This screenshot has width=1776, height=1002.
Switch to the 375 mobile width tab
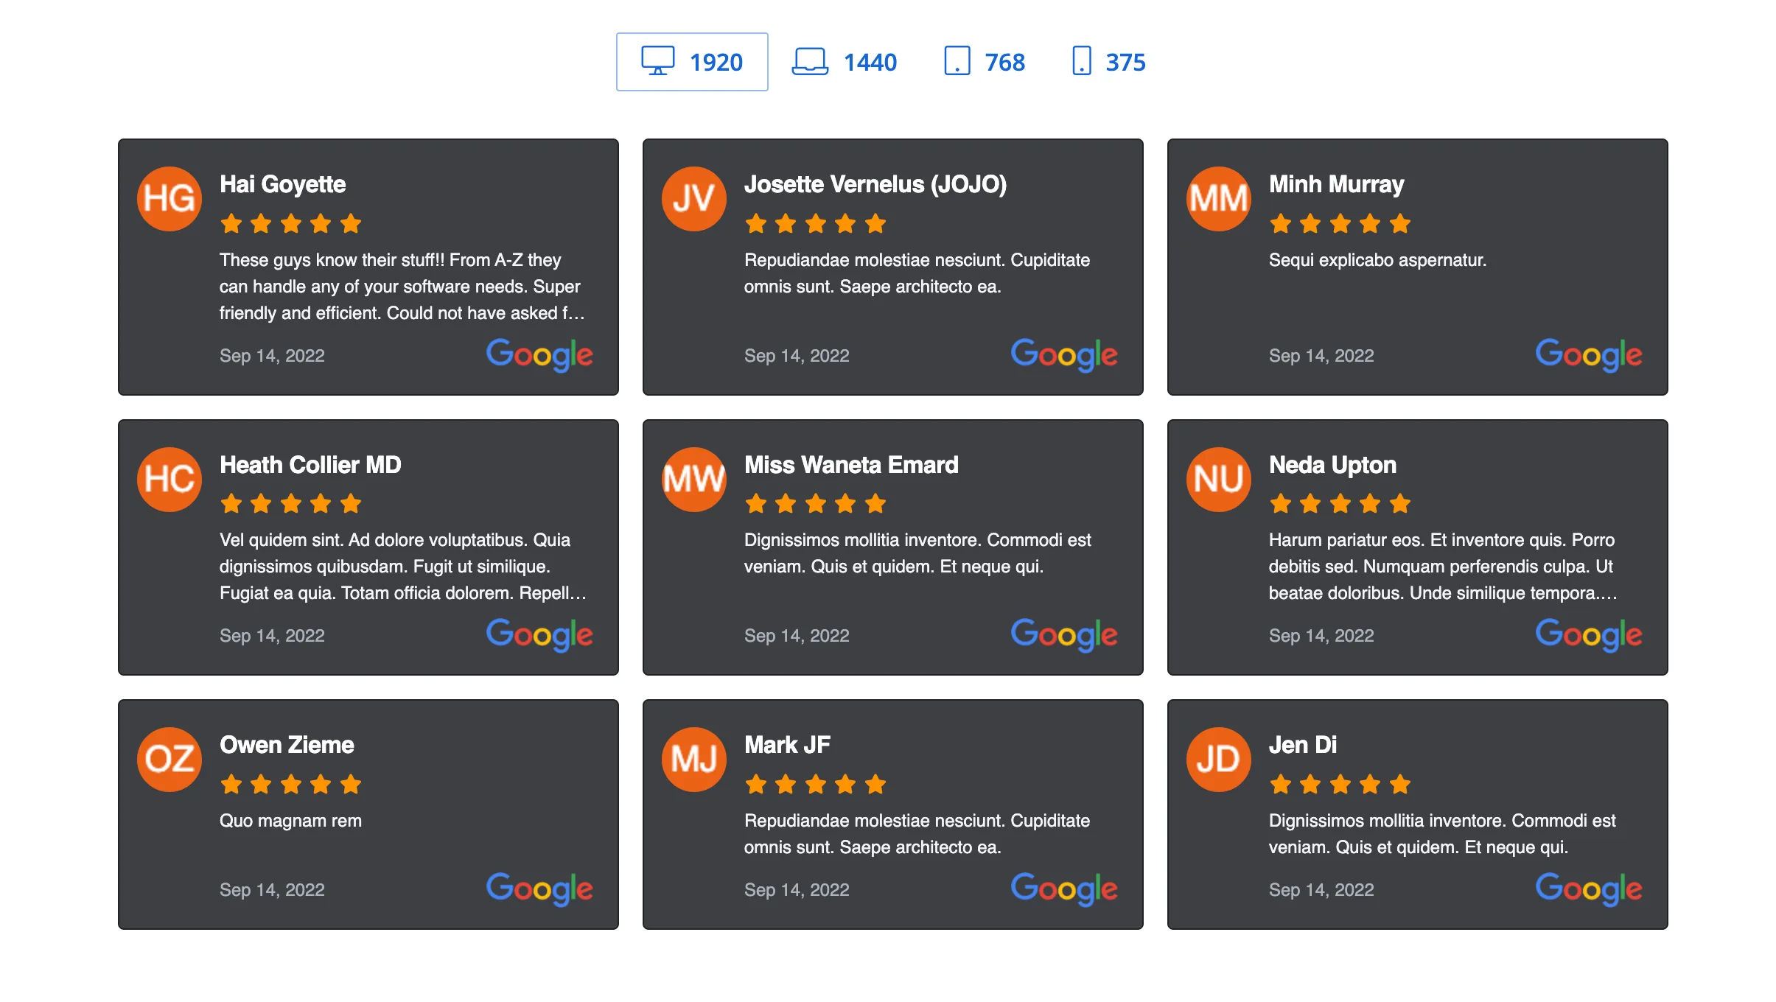pos(1108,62)
